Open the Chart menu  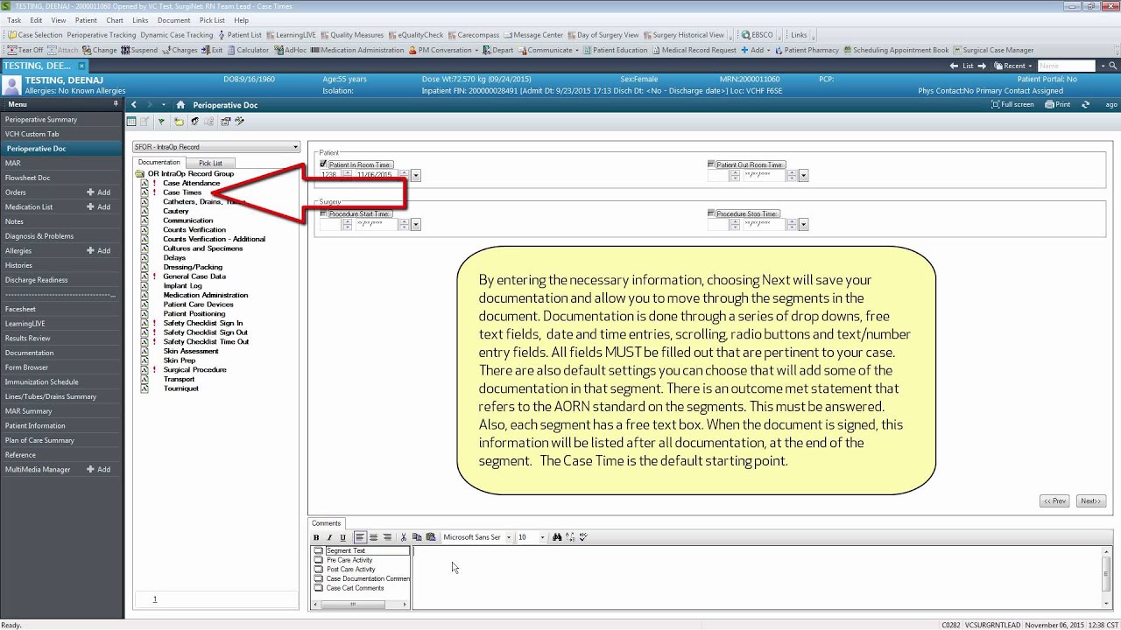point(115,20)
